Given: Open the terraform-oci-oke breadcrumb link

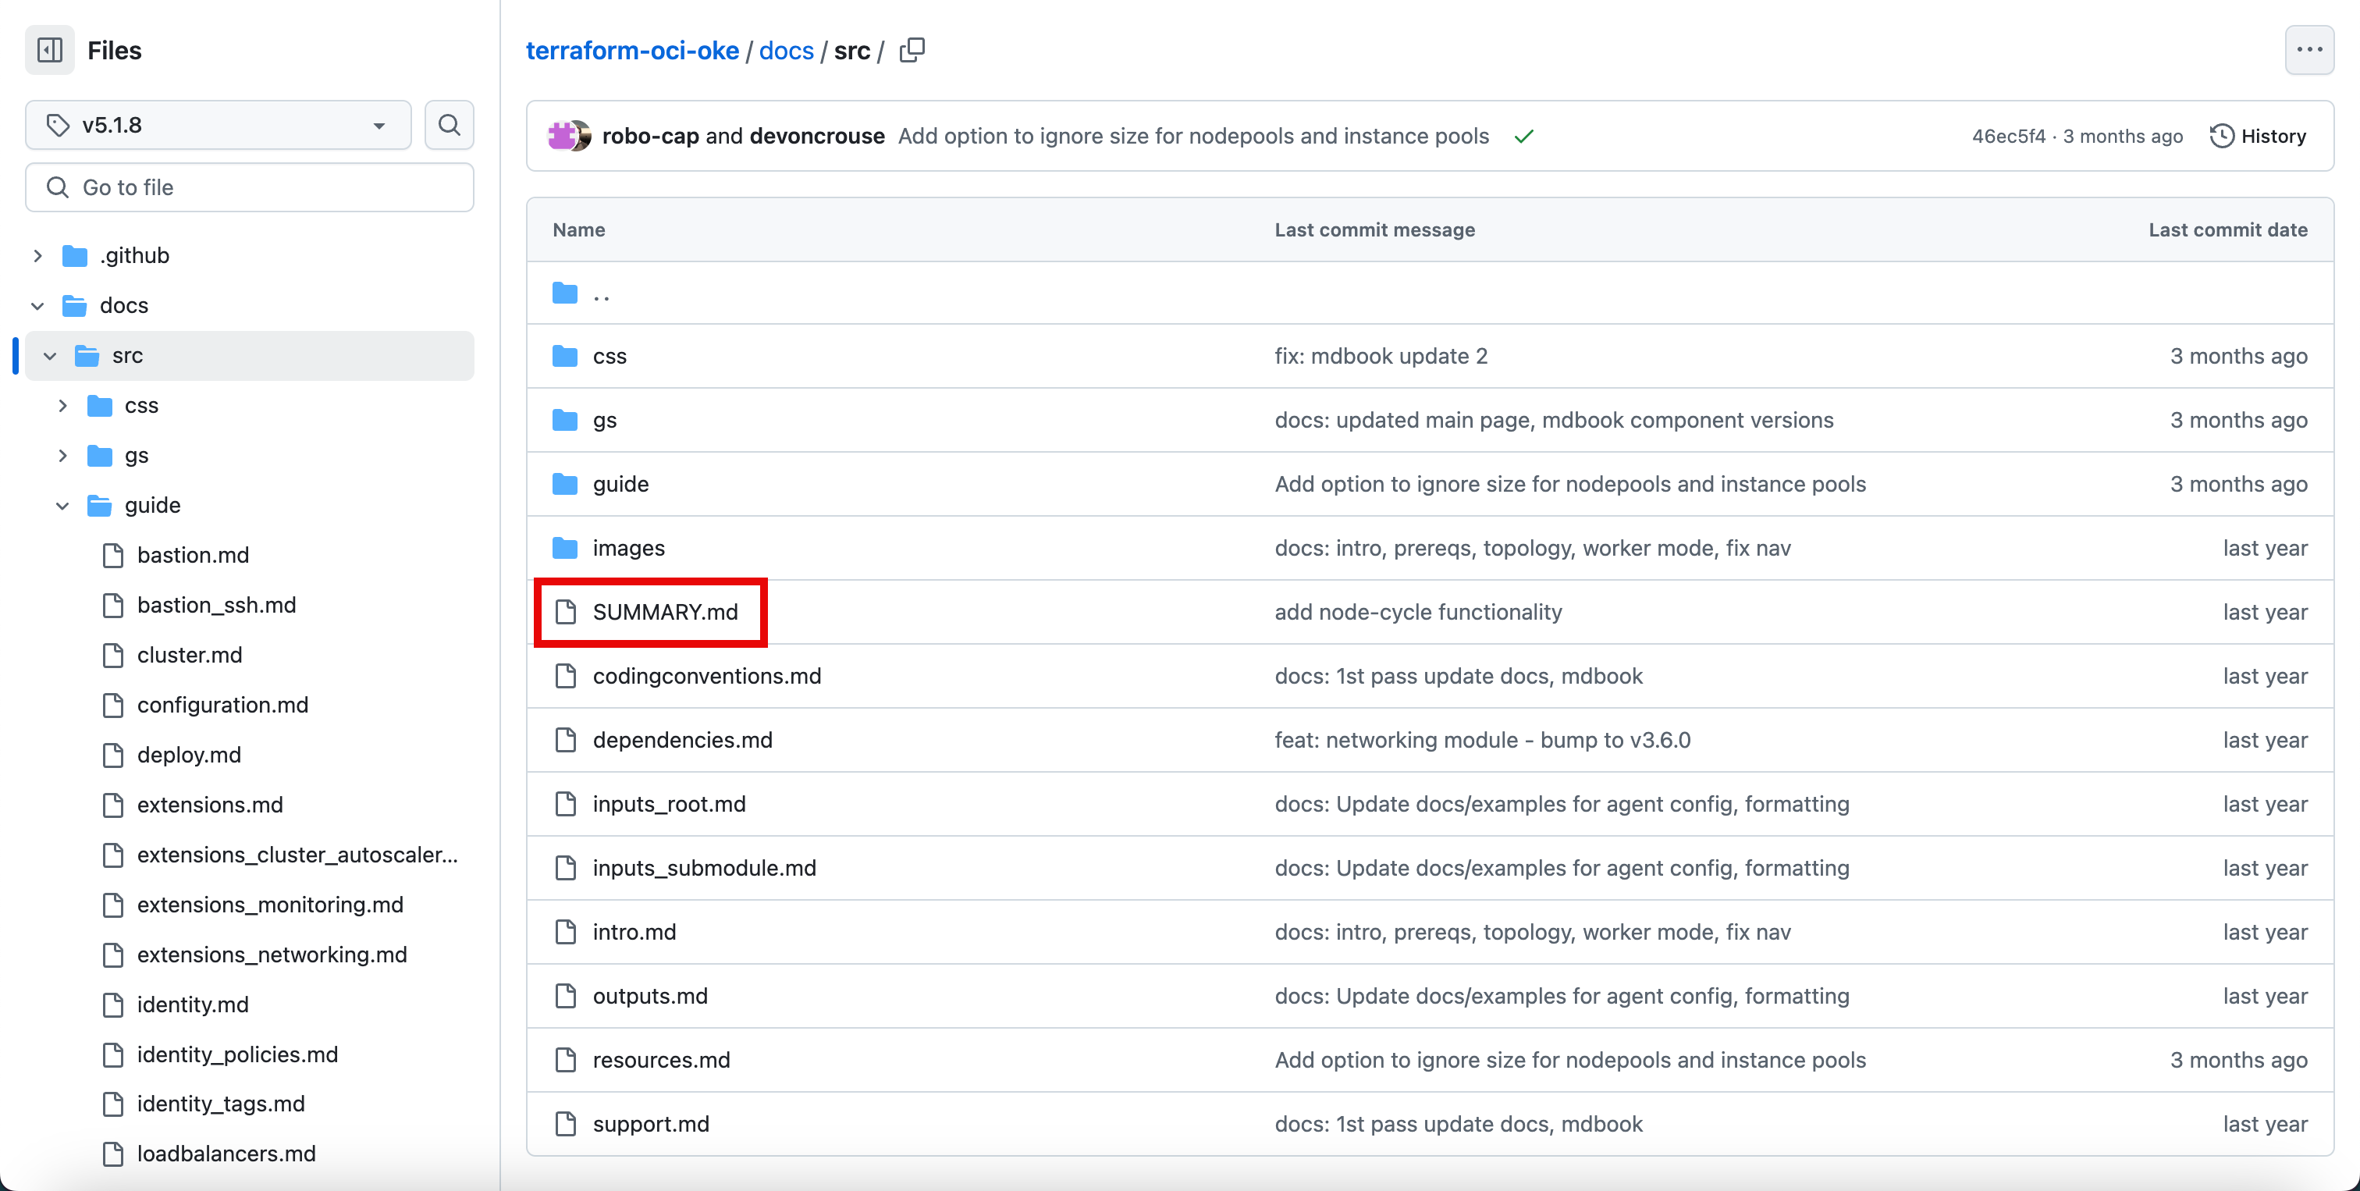Looking at the screenshot, I should click(x=632, y=51).
